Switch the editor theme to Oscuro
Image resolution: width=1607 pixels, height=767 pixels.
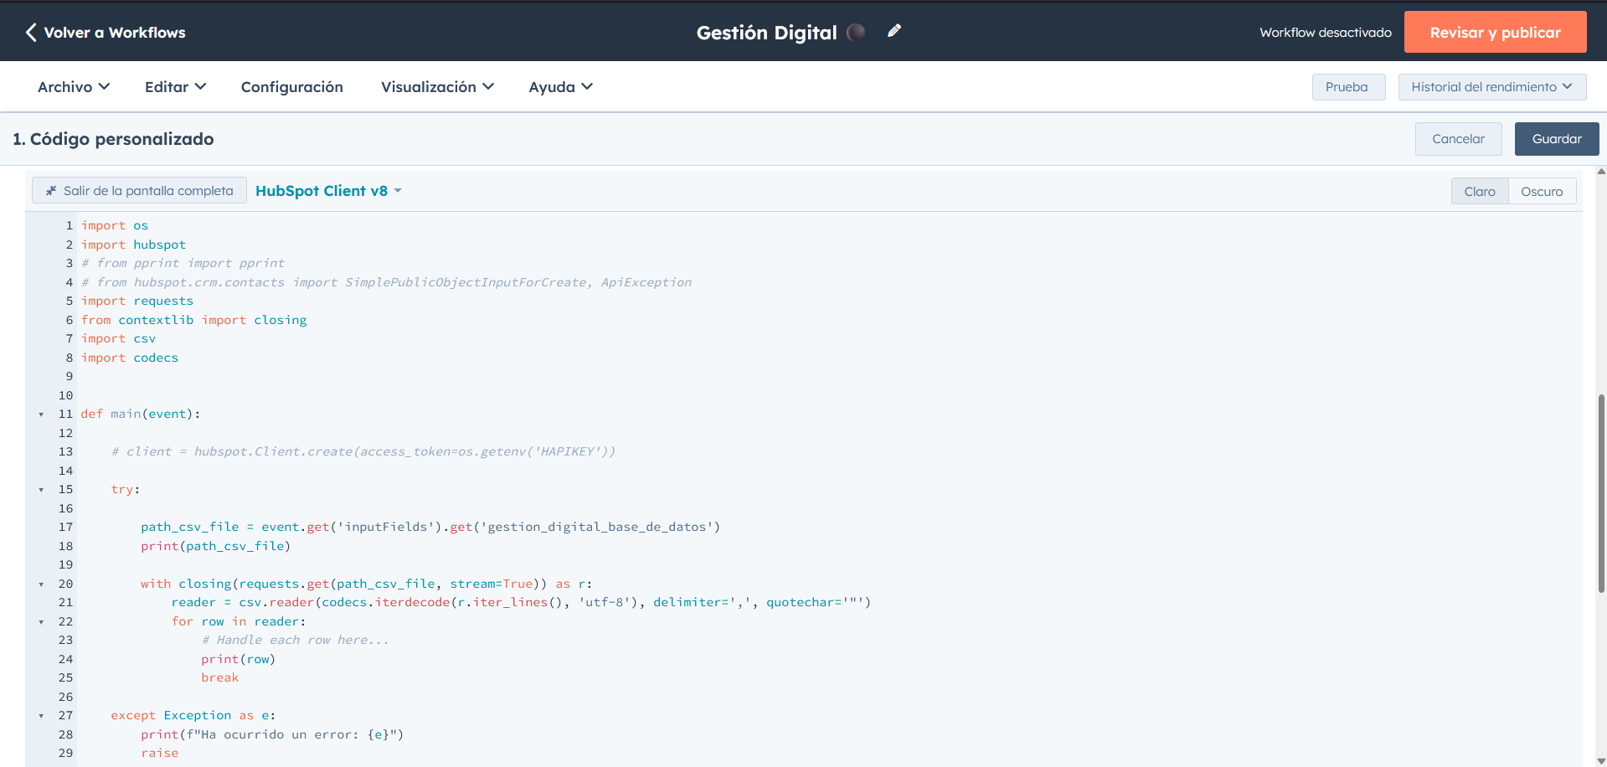coord(1542,191)
